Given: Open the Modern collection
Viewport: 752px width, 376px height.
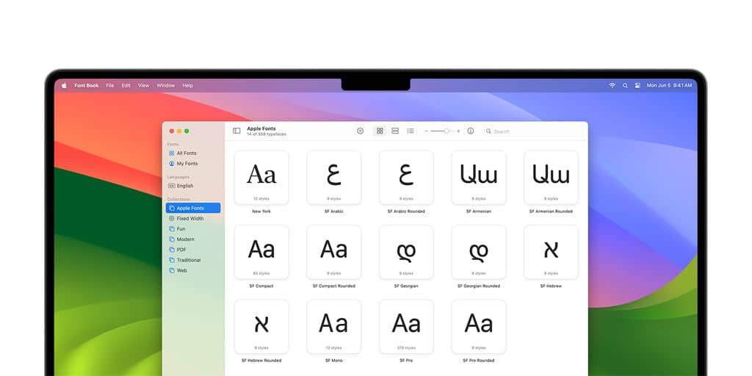Looking at the screenshot, I should [x=193, y=239].
